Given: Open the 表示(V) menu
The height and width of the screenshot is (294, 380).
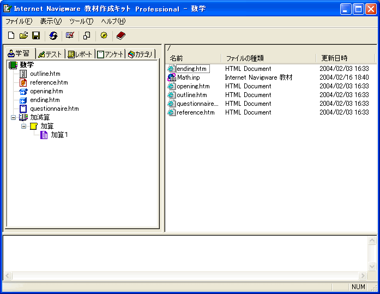Looking at the screenshot, I should pyautogui.click(x=51, y=21).
